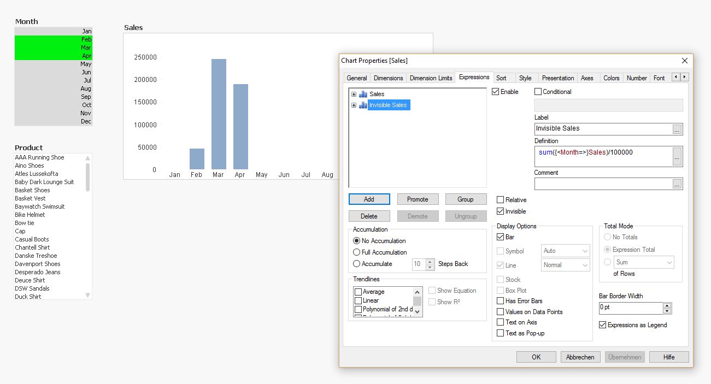
Task: Enable Text as Pop-up option
Action: point(501,333)
